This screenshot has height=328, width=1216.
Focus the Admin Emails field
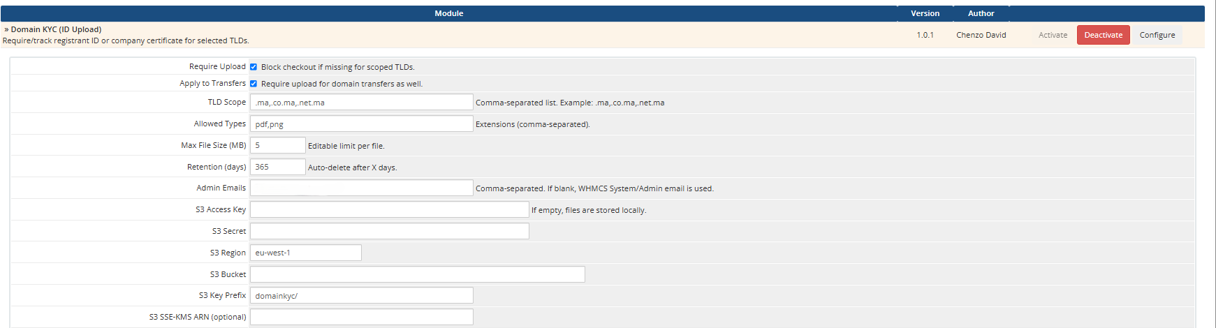point(361,188)
